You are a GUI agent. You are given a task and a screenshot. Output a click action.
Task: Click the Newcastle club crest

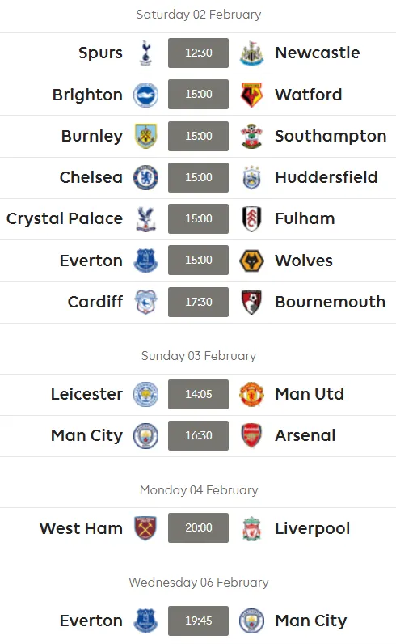coord(251,53)
